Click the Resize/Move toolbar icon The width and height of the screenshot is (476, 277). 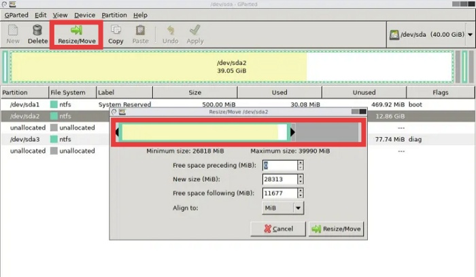[76, 31]
